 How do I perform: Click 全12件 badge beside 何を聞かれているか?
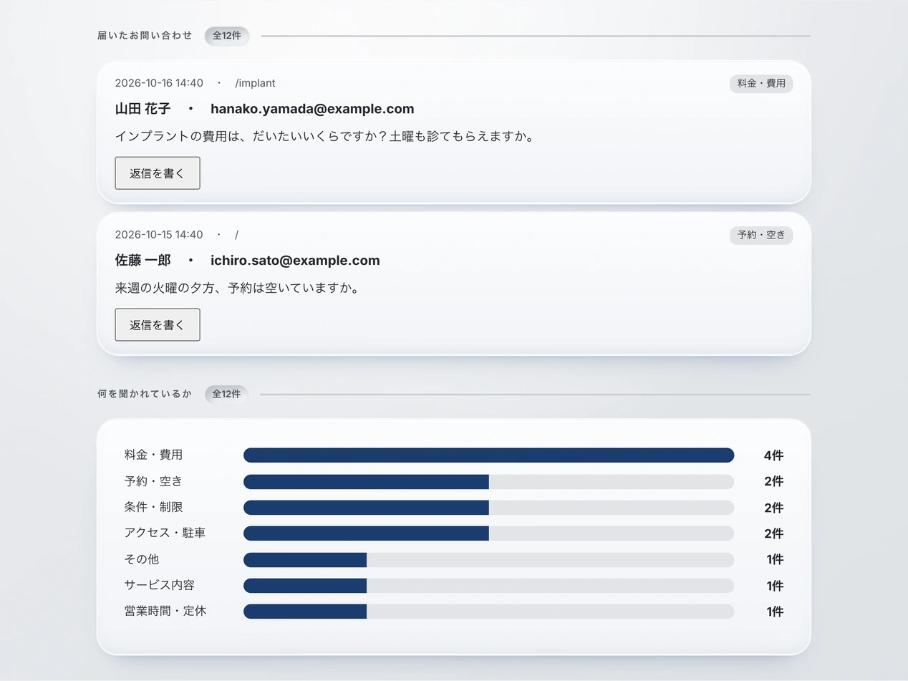[226, 395]
